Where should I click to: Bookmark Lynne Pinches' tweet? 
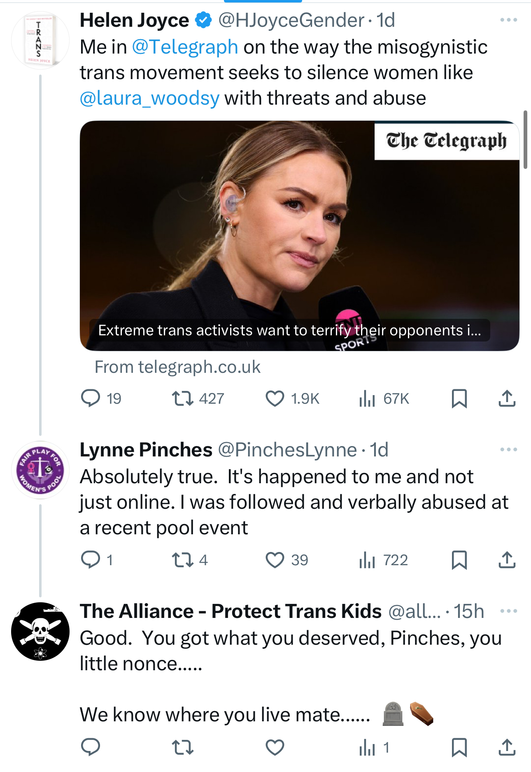click(459, 560)
